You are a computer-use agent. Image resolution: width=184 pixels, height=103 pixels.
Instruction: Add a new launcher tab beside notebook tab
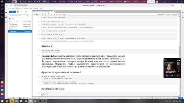(x=54, y=12)
